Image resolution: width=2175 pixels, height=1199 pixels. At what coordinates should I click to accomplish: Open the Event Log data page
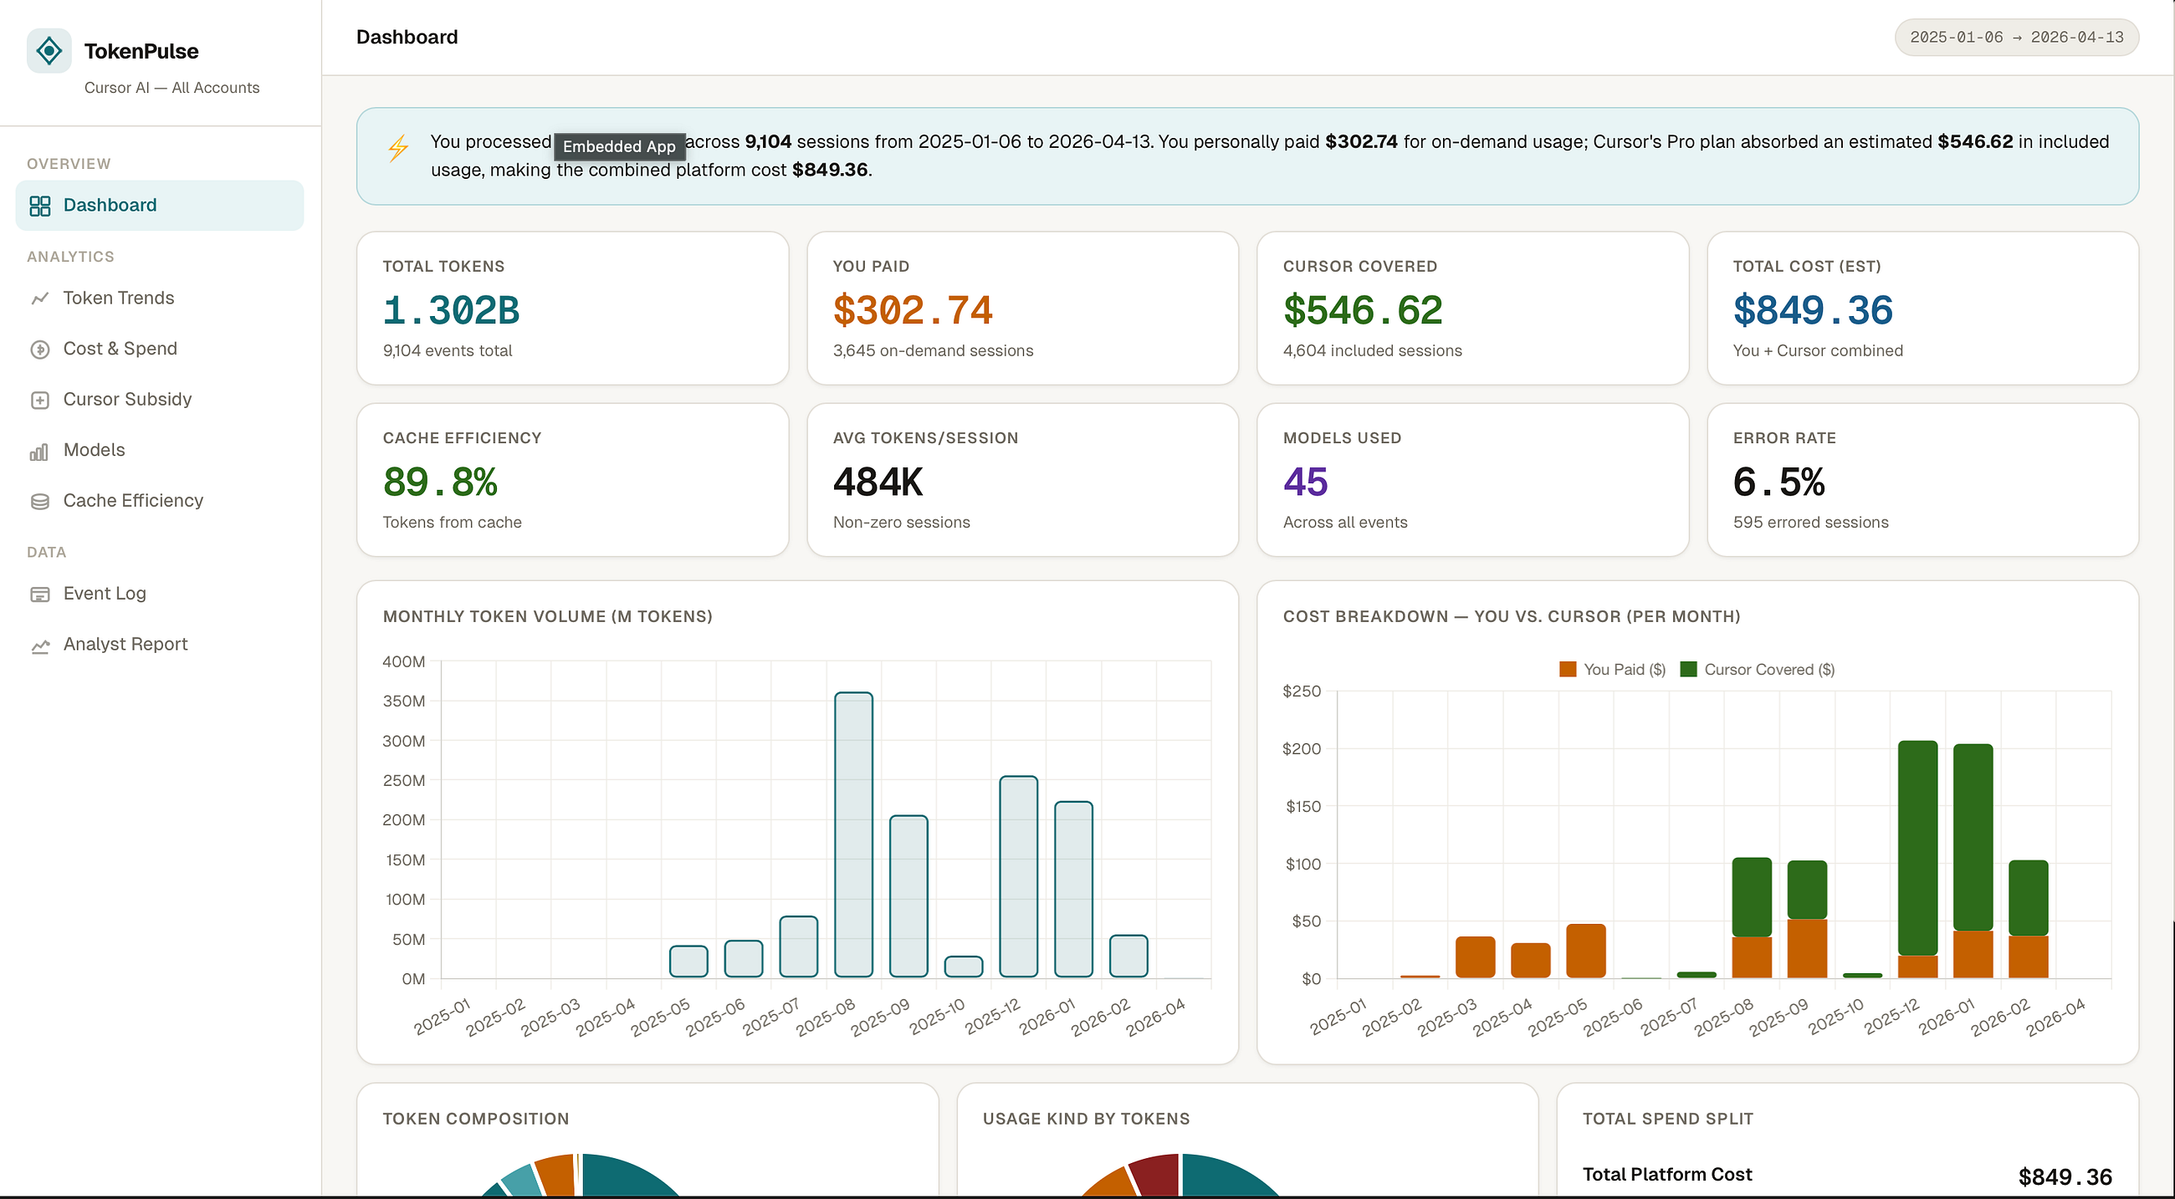pos(160,593)
